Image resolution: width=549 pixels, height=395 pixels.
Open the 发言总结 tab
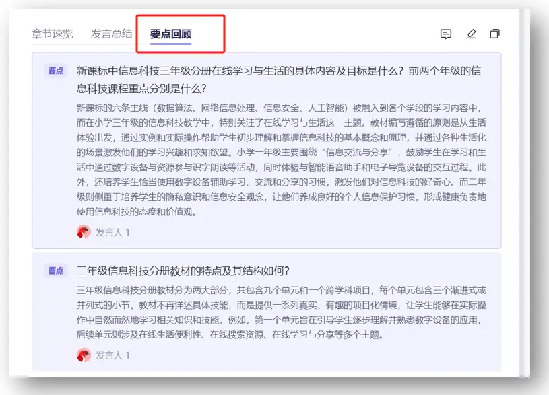[x=111, y=34]
